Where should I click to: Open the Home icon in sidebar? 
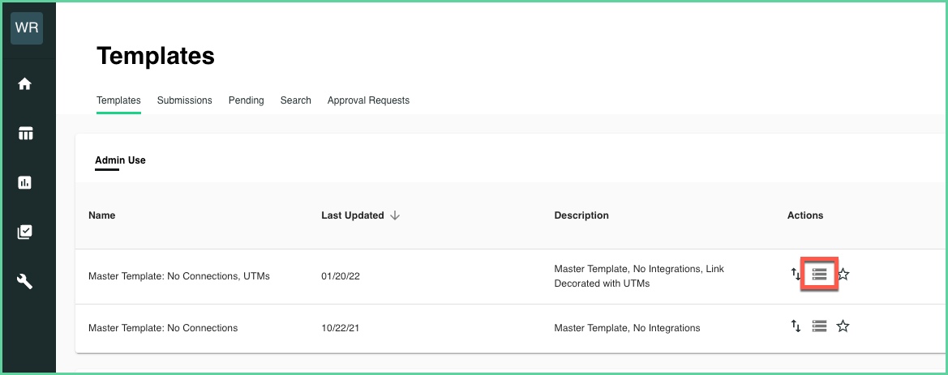click(x=25, y=84)
